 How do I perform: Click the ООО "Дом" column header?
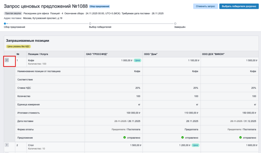coord(151,54)
